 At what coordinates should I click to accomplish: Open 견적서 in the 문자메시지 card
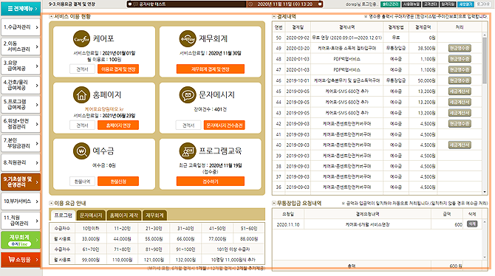tap(188, 125)
